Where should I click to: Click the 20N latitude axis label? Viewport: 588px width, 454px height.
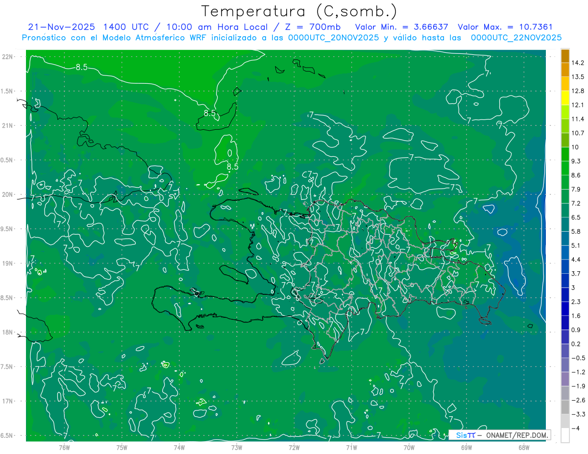(x=8, y=194)
